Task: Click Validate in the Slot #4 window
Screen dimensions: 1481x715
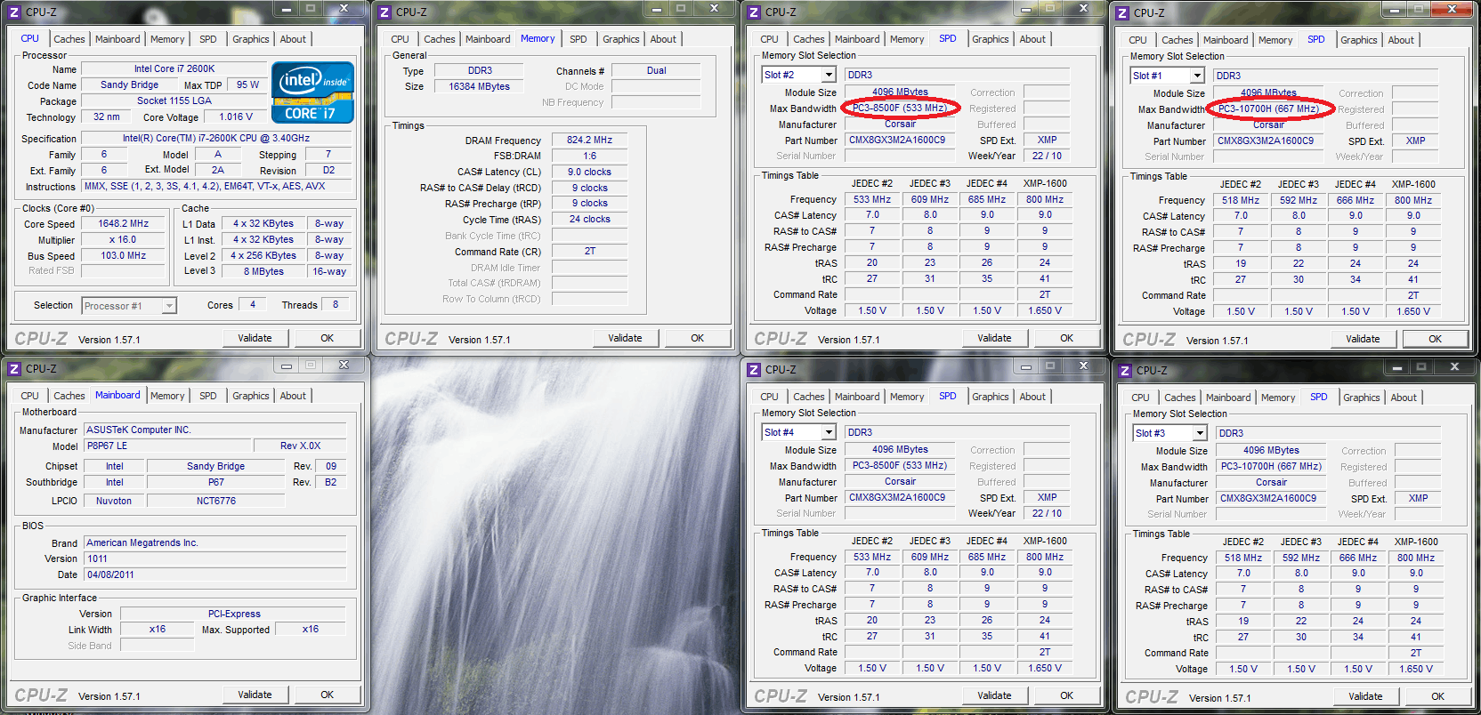Action: [x=994, y=695]
